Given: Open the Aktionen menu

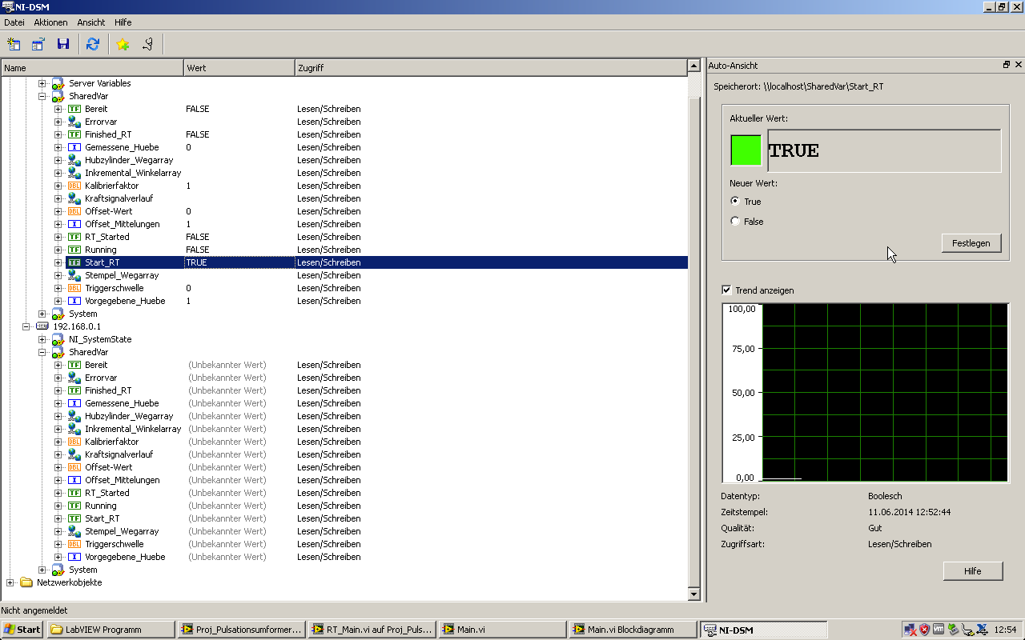Looking at the screenshot, I should click(50, 22).
